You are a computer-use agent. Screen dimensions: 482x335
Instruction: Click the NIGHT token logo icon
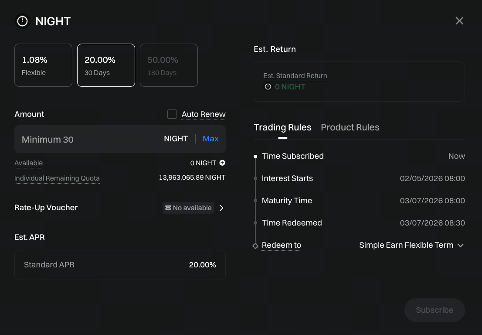(22, 21)
